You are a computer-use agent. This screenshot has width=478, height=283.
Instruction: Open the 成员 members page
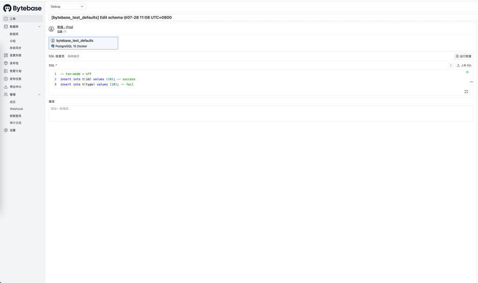click(12, 102)
